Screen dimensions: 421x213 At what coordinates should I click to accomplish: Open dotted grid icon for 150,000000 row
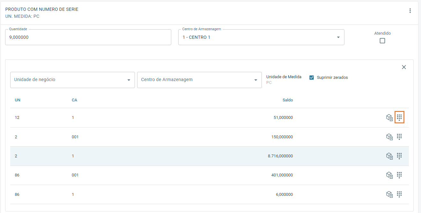tap(399, 137)
